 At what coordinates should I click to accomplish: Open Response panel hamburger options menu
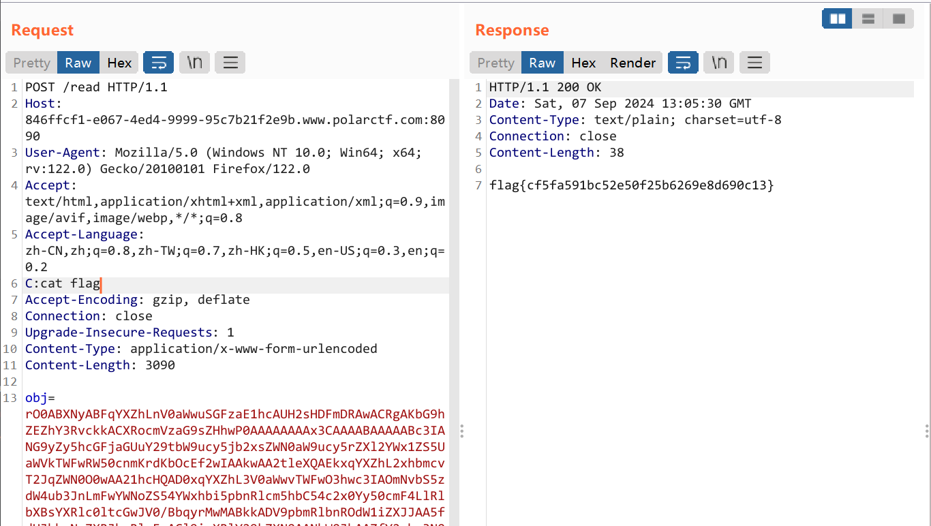(754, 63)
